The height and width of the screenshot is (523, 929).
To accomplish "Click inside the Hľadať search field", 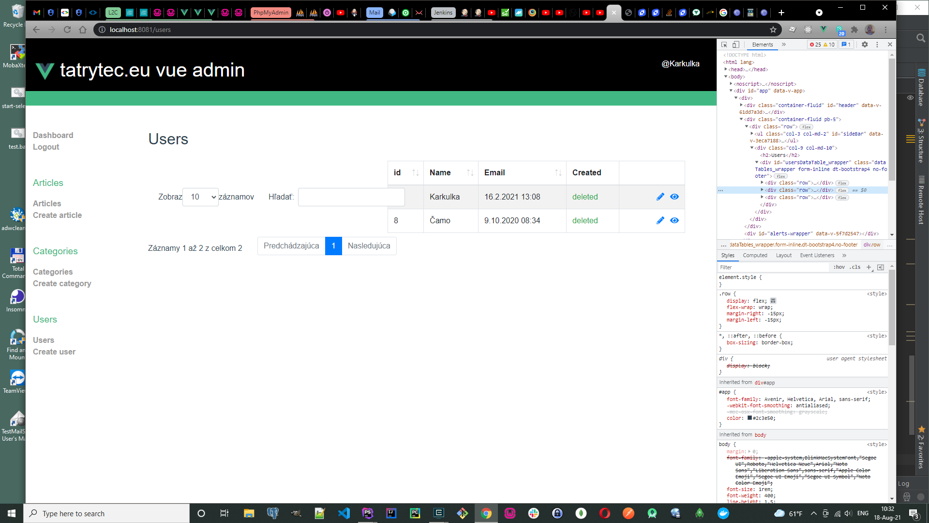I will point(351,197).
